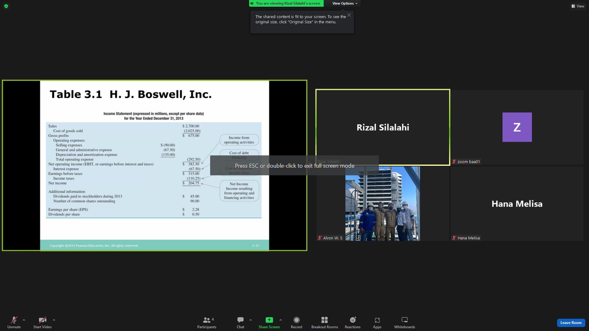
Task: Select Hana Melisa's participant tile
Action: [x=517, y=204]
